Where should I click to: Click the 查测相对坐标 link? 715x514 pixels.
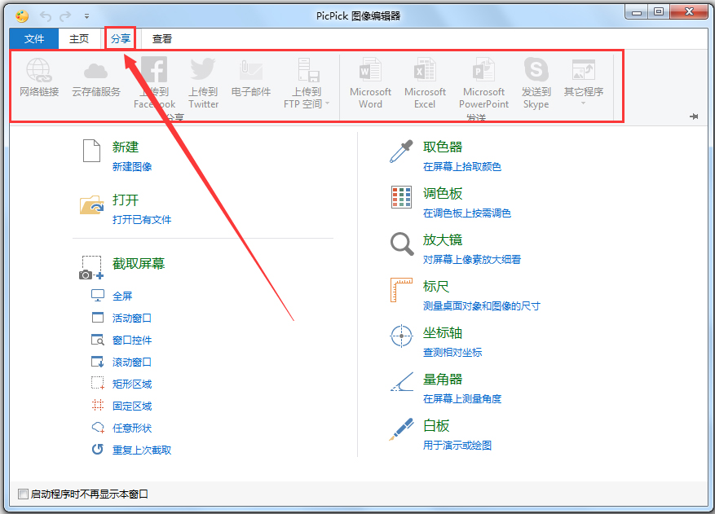point(452,353)
